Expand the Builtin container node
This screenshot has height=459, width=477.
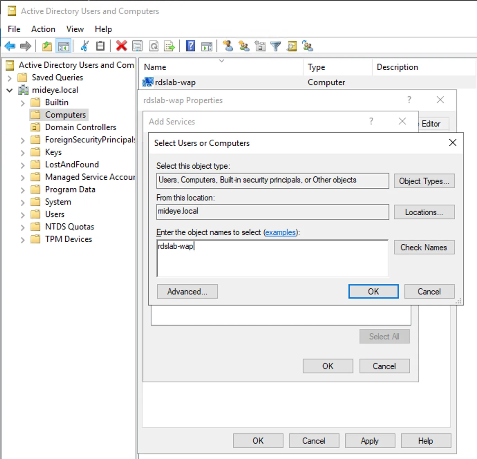point(22,102)
